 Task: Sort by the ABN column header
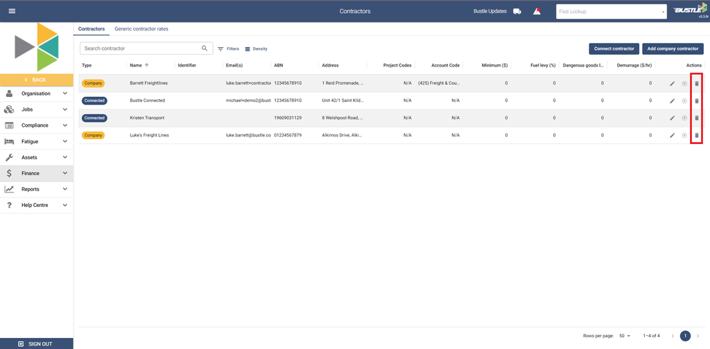tap(279, 65)
